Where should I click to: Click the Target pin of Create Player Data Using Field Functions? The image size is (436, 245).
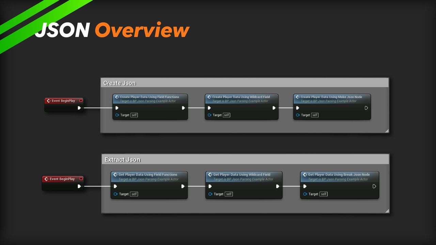click(x=117, y=115)
